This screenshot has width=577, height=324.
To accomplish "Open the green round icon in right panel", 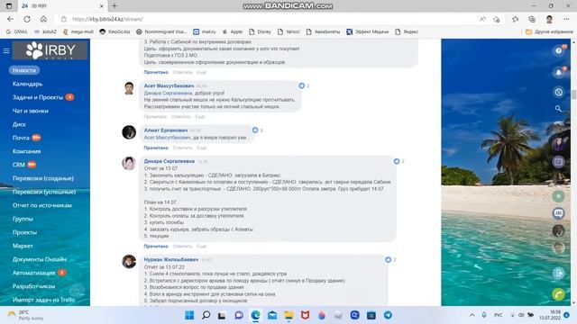I will tap(558, 196).
